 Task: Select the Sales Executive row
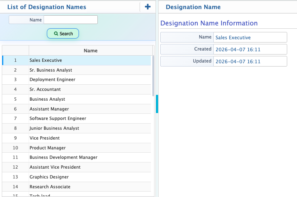tap(77, 60)
